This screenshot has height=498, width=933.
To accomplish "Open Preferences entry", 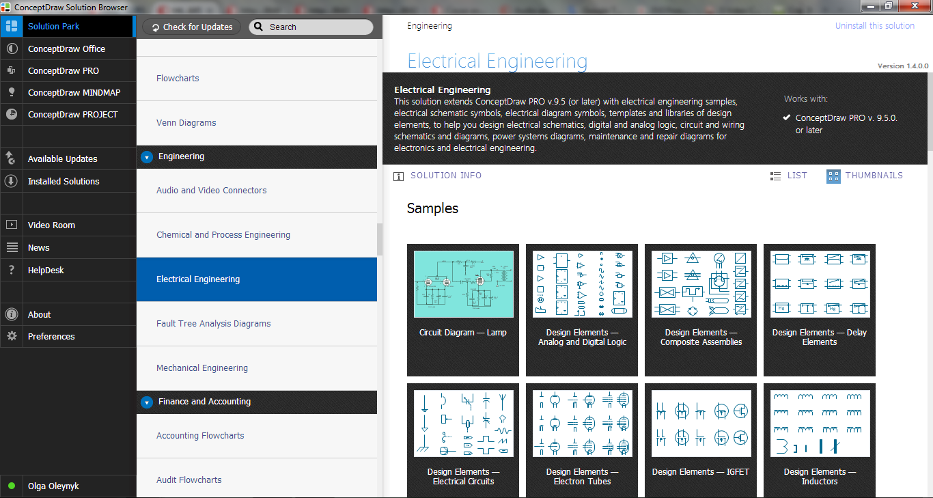I will (51, 337).
